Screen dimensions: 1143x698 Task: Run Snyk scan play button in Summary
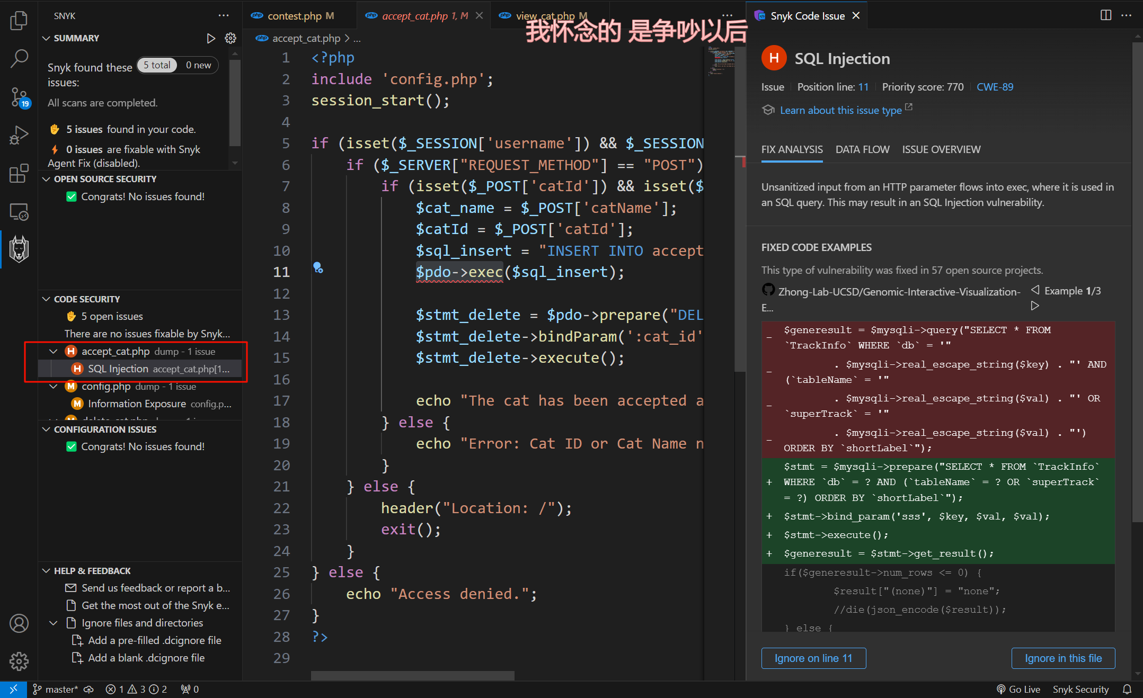click(210, 38)
